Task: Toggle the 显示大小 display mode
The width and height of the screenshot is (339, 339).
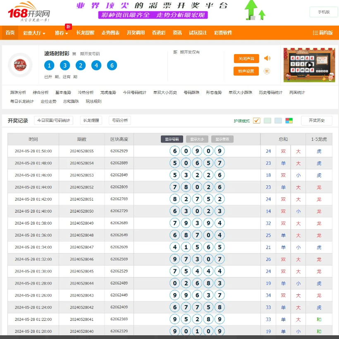Action: click(x=197, y=139)
